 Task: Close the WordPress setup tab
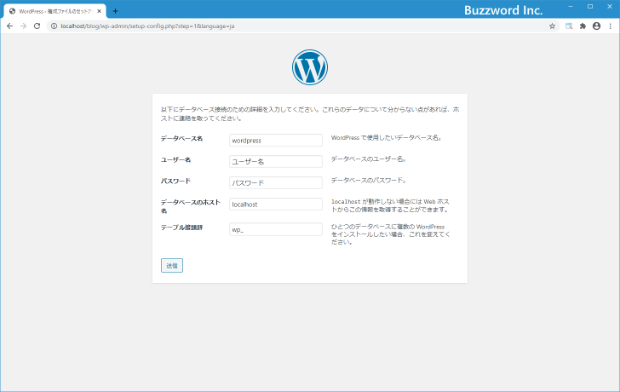click(100, 11)
